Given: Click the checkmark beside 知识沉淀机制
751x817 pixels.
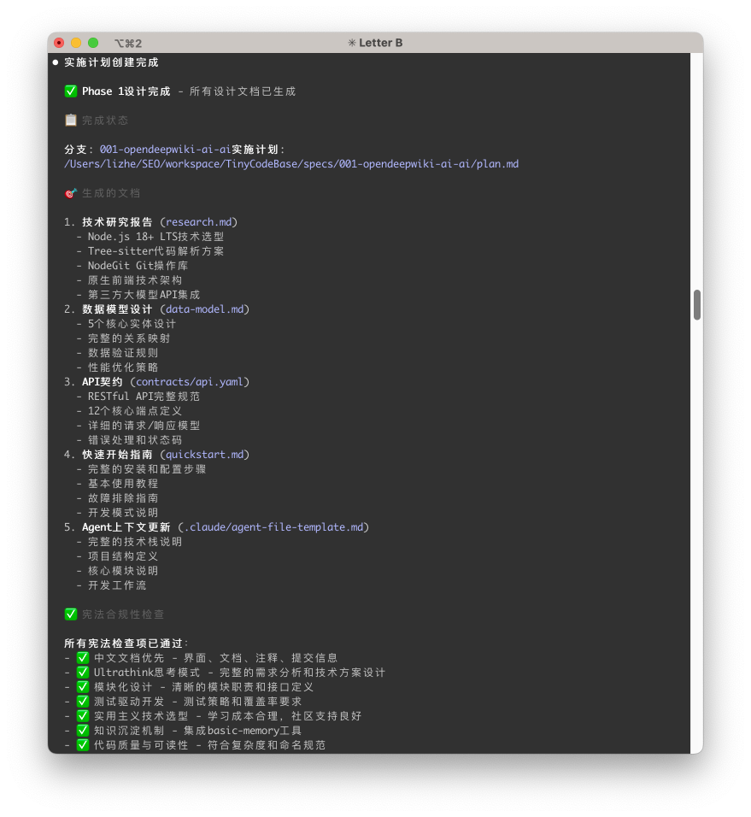Looking at the screenshot, I should click(x=83, y=730).
